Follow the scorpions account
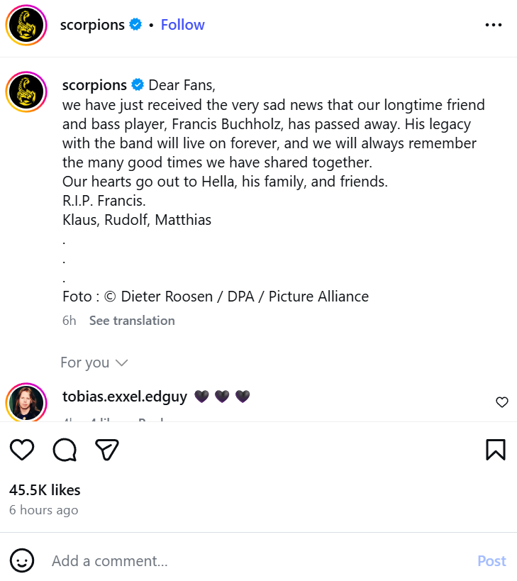 point(182,25)
